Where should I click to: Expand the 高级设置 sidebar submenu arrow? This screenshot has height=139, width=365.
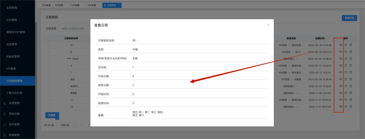click(32, 114)
